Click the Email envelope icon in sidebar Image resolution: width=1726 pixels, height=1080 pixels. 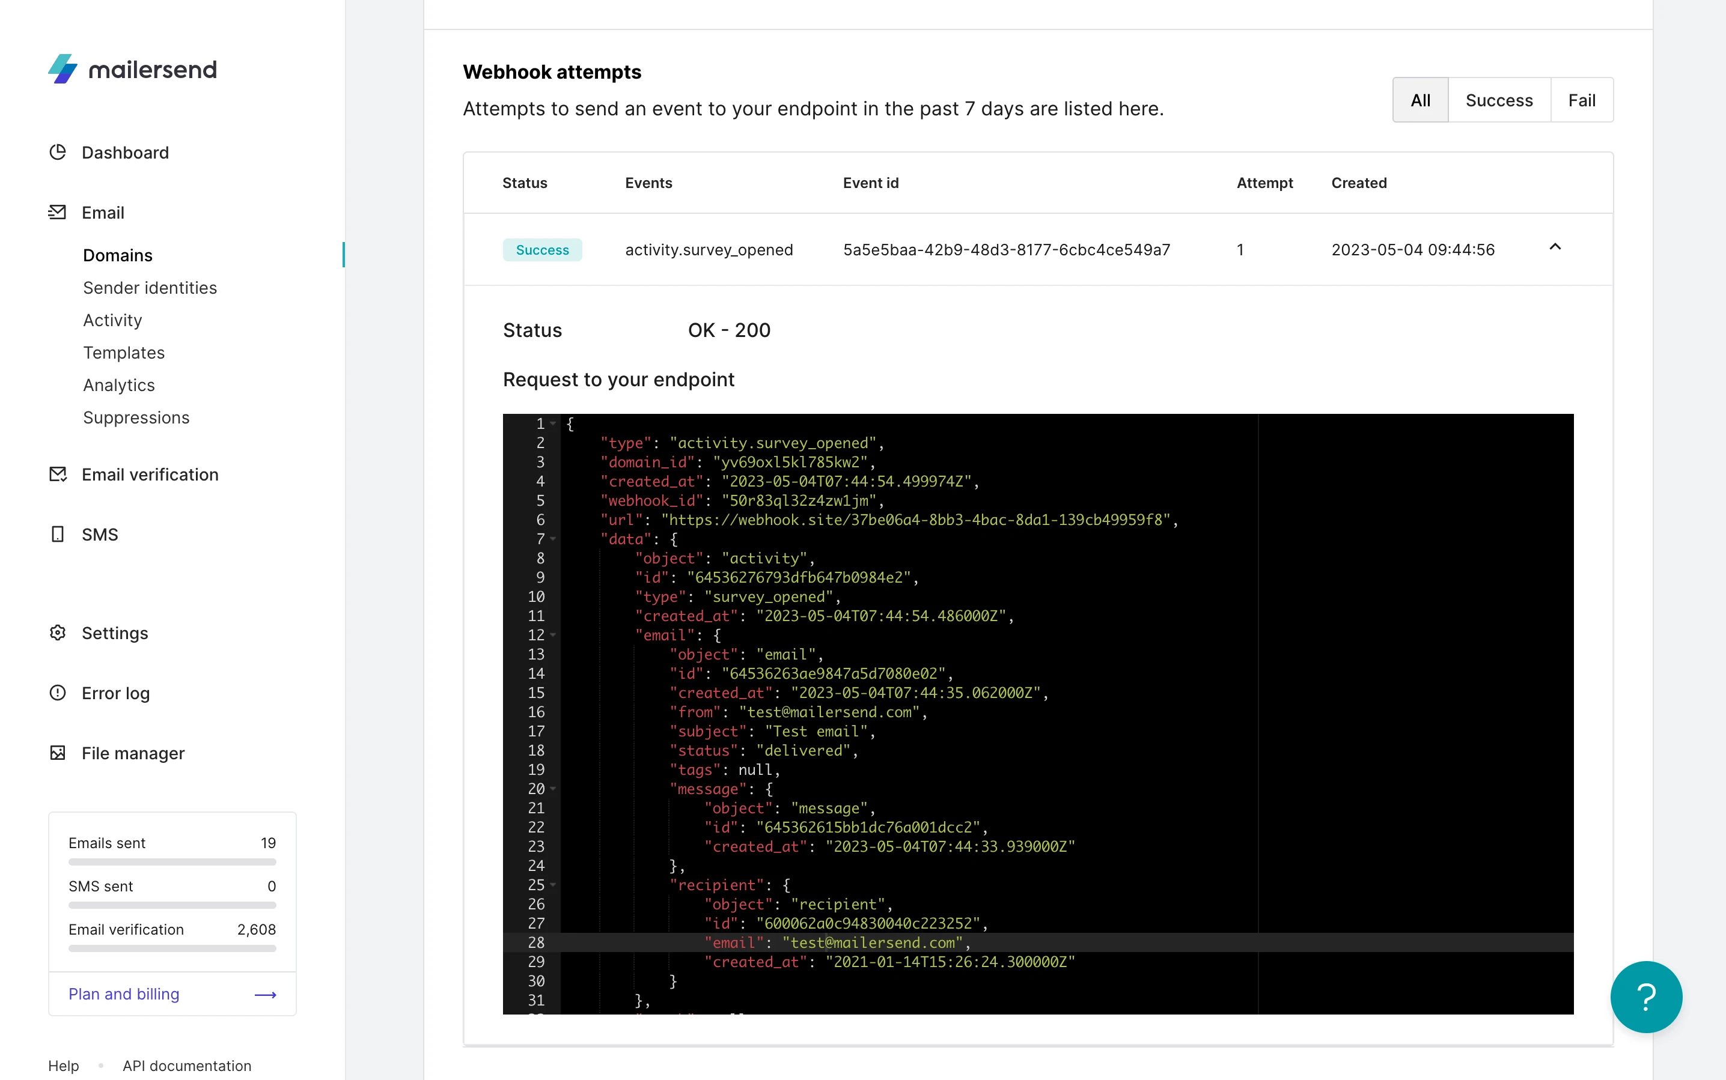(x=57, y=212)
